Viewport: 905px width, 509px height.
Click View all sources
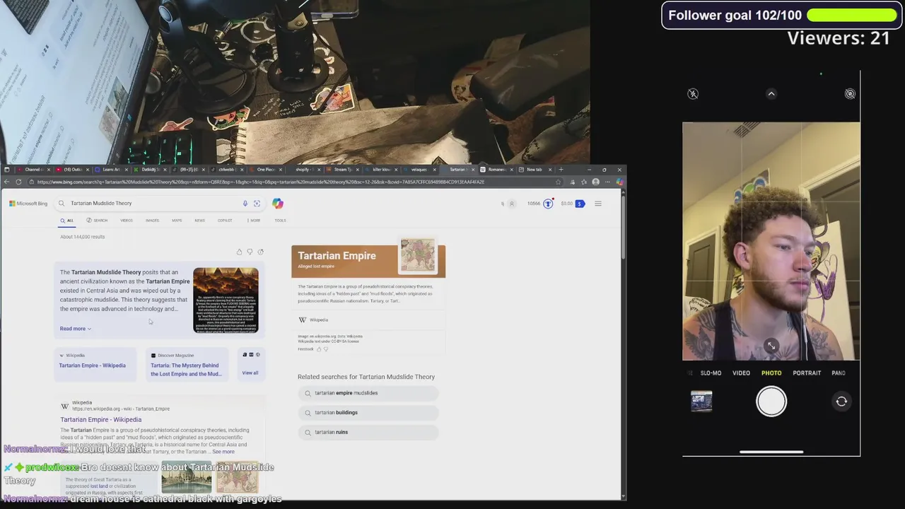coord(250,373)
